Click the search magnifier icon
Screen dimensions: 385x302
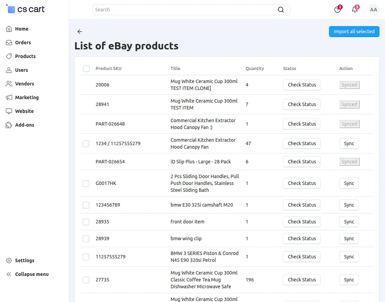[280, 10]
